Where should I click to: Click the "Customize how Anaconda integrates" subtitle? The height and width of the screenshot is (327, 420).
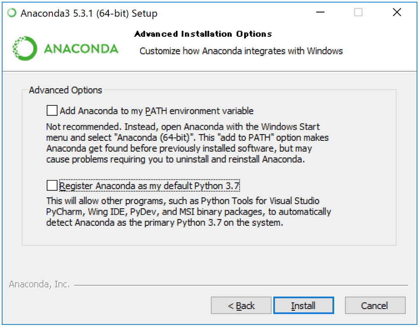point(241,51)
